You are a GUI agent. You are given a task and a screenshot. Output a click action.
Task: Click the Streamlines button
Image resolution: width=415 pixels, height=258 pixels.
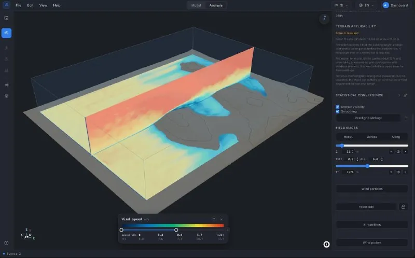click(x=372, y=225)
